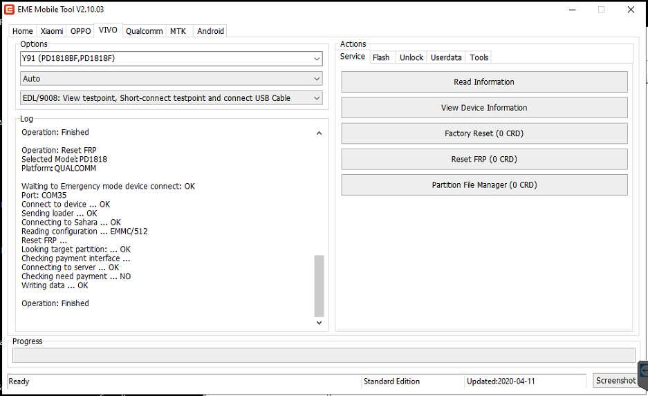Click 'Connecting to server ... OK' line
Image resolution: width=648 pixels, height=396 pixels.
point(71,267)
